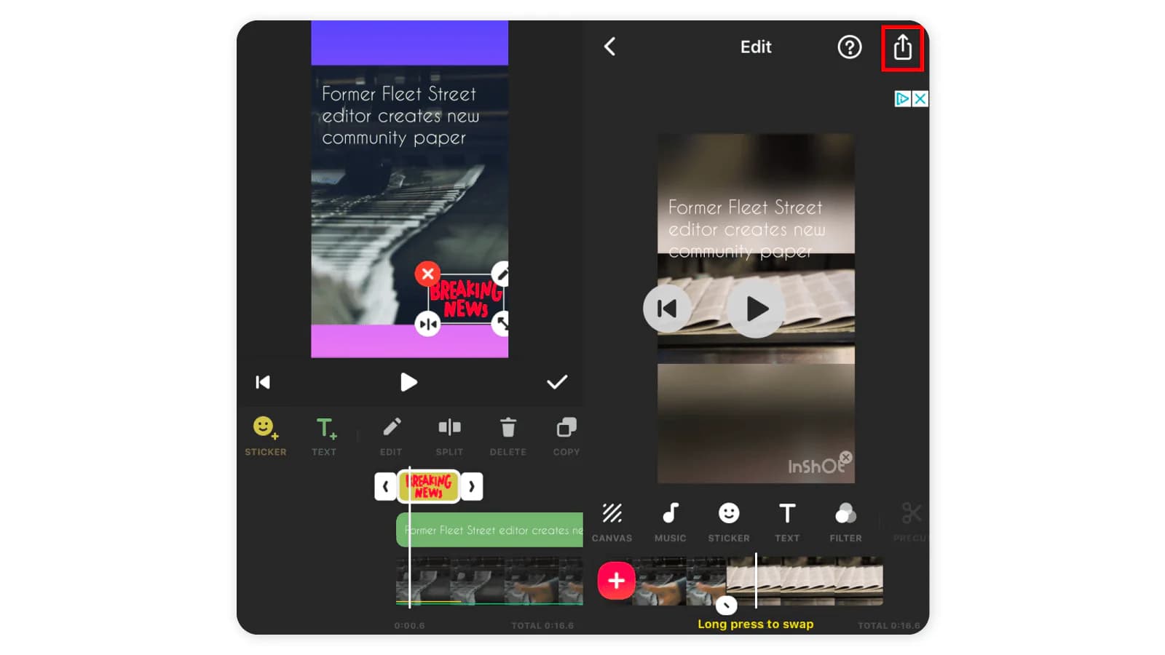Image resolution: width=1165 pixels, height=655 pixels.
Task: Tap the Copy tool
Action: point(566,436)
